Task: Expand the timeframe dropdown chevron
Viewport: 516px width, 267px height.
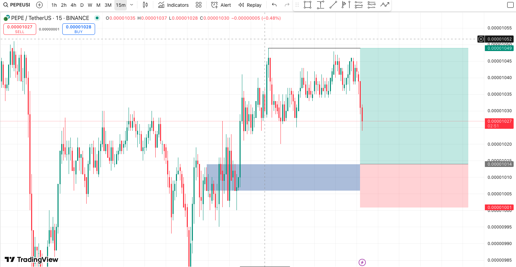Action: pos(132,5)
